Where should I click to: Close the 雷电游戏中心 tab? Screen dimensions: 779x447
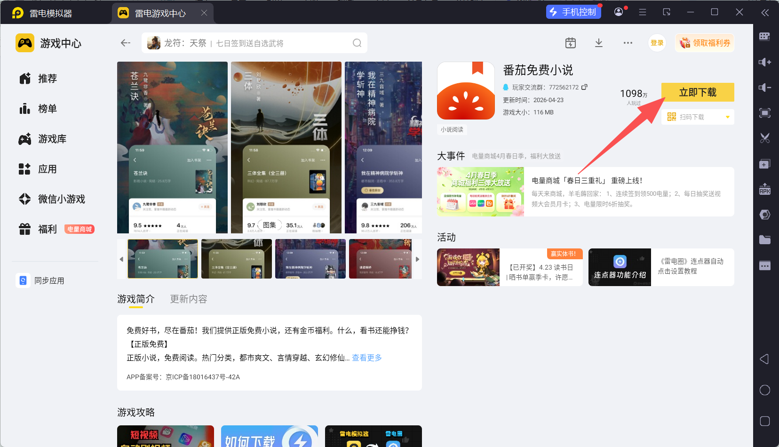[204, 13]
